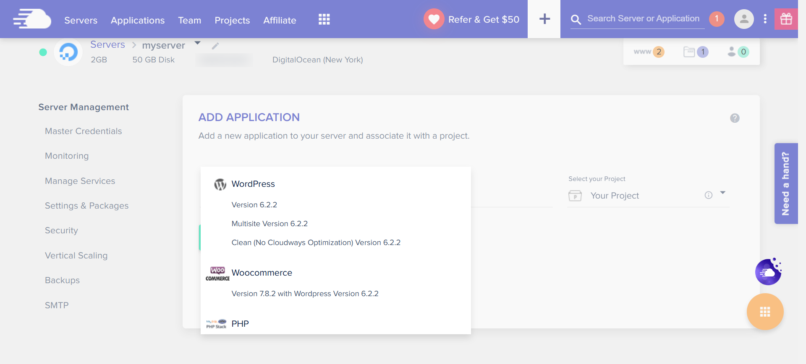This screenshot has width=806, height=364.
Task: Open Settings & Packages
Action: [87, 206]
